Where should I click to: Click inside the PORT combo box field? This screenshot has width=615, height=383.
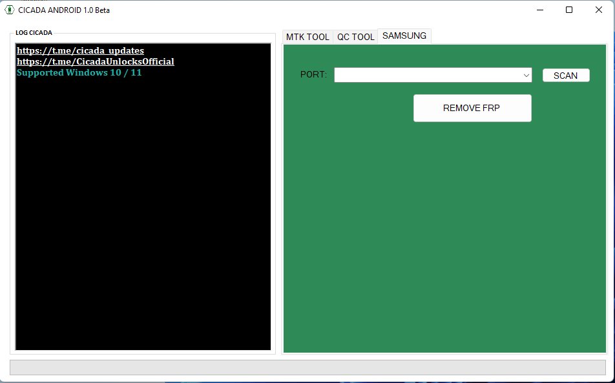(426, 76)
